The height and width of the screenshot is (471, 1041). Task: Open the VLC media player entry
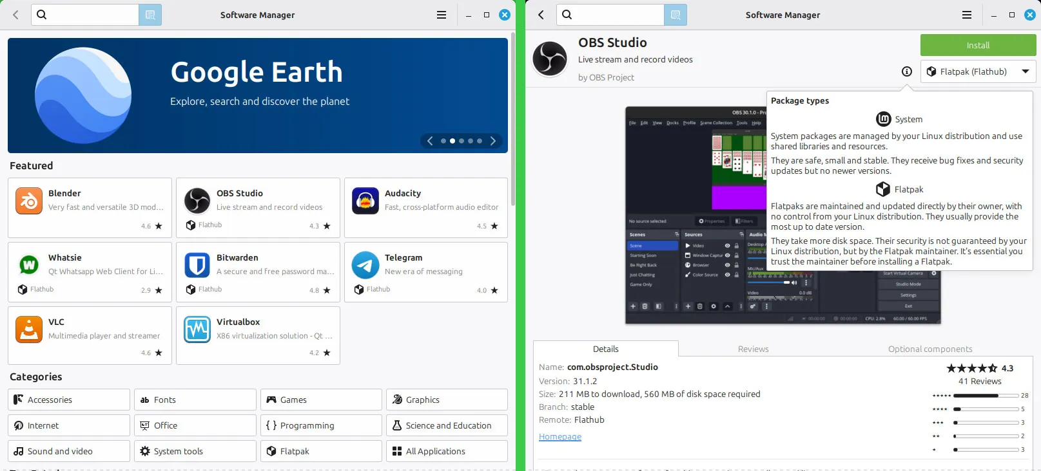90,336
